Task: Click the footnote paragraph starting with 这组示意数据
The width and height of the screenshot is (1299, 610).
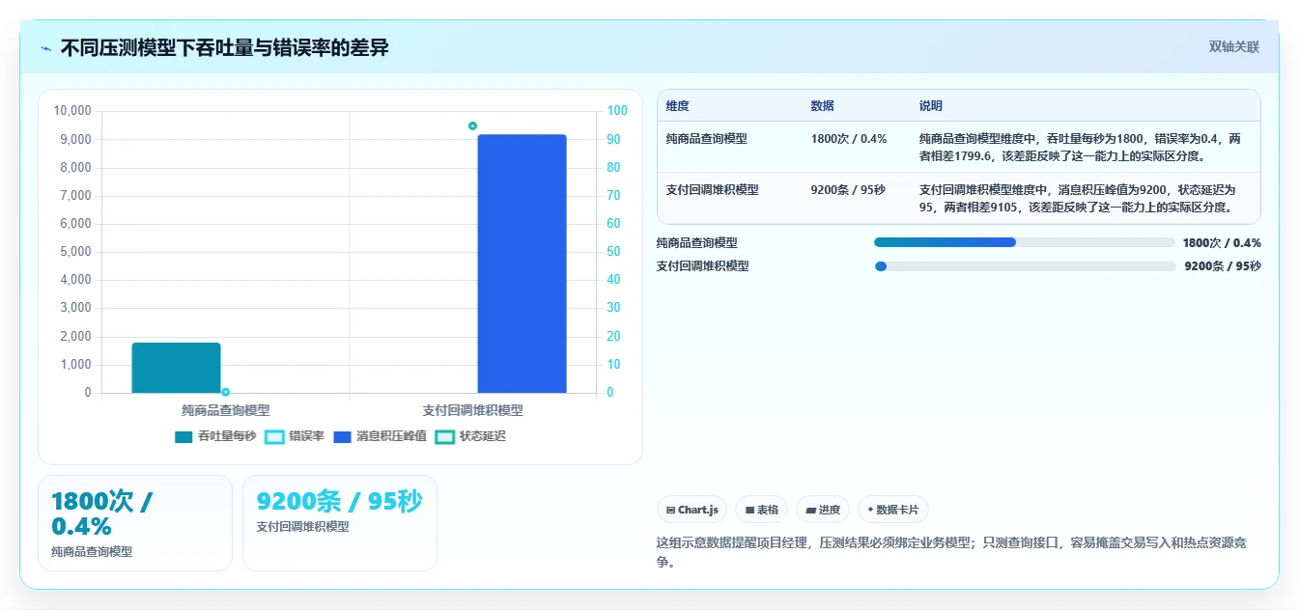Action: 951,552
